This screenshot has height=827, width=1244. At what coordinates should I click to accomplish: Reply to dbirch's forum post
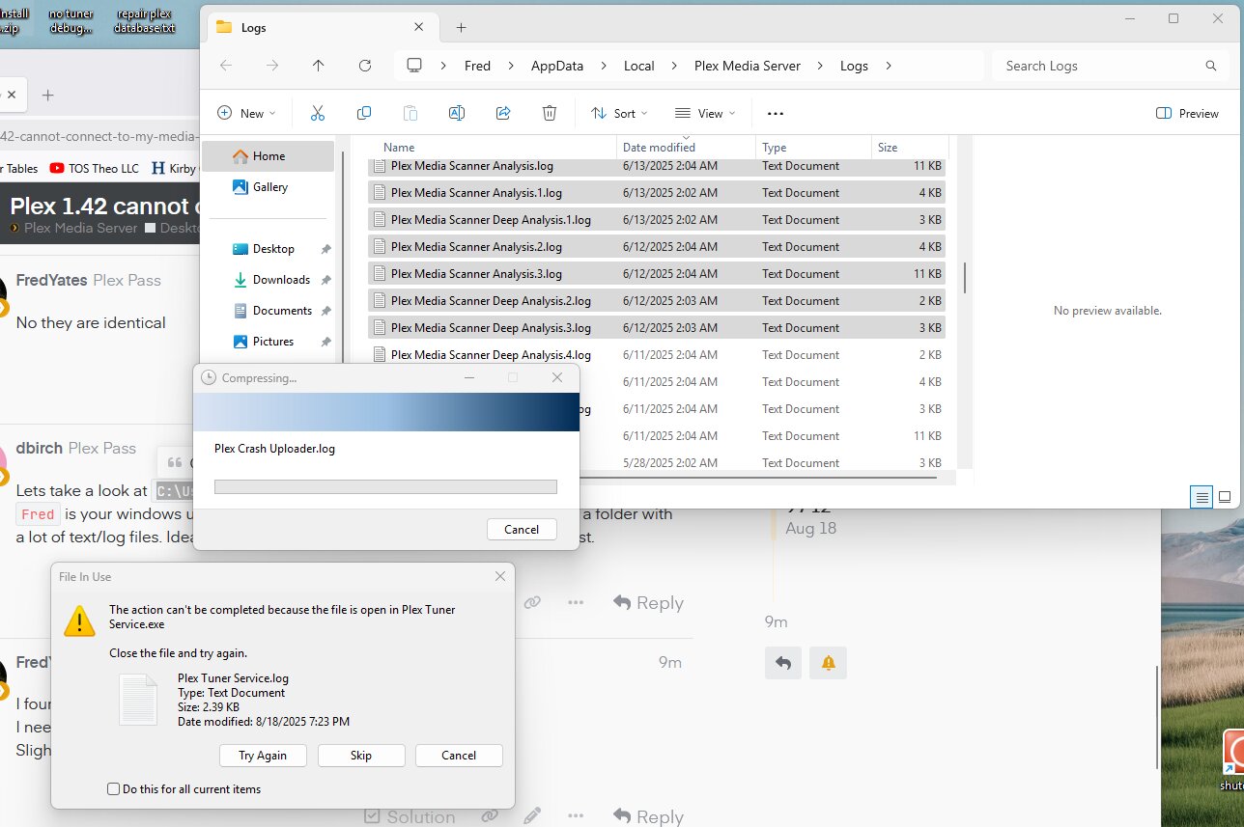648,602
